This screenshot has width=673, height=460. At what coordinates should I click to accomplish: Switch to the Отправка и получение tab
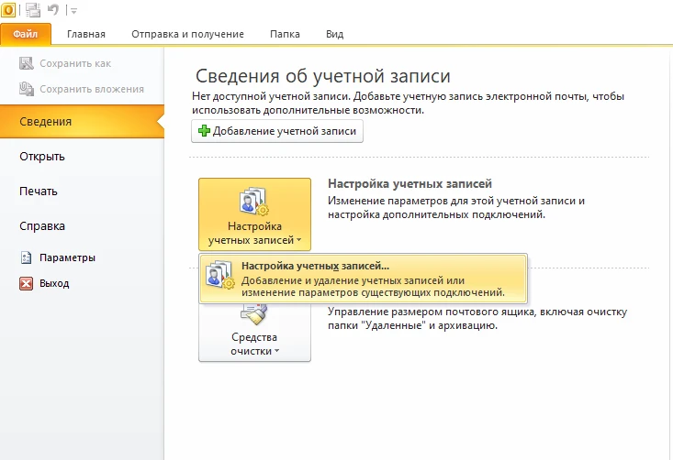click(x=187, y=34)
